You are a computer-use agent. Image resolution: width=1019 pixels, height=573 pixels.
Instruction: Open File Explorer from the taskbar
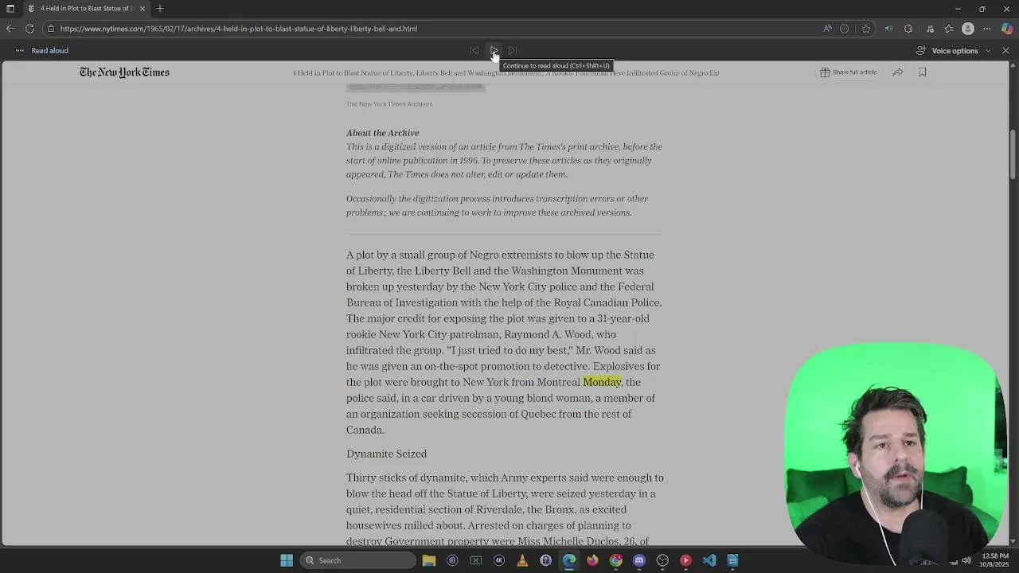point(429,560)
